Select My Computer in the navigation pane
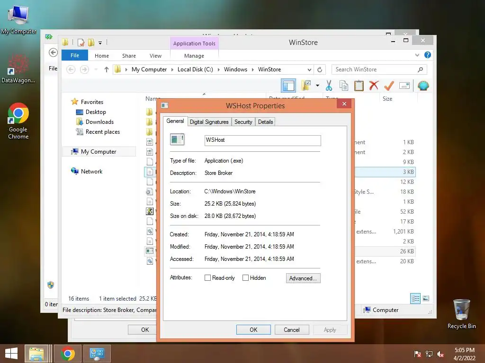Viewport: 485px width, 363px height. click(99, 152)
